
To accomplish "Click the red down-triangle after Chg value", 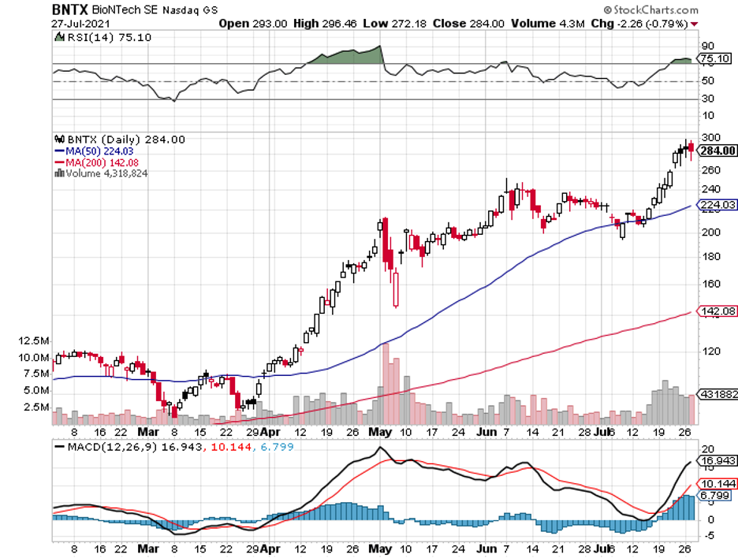I will coord(694,23).
